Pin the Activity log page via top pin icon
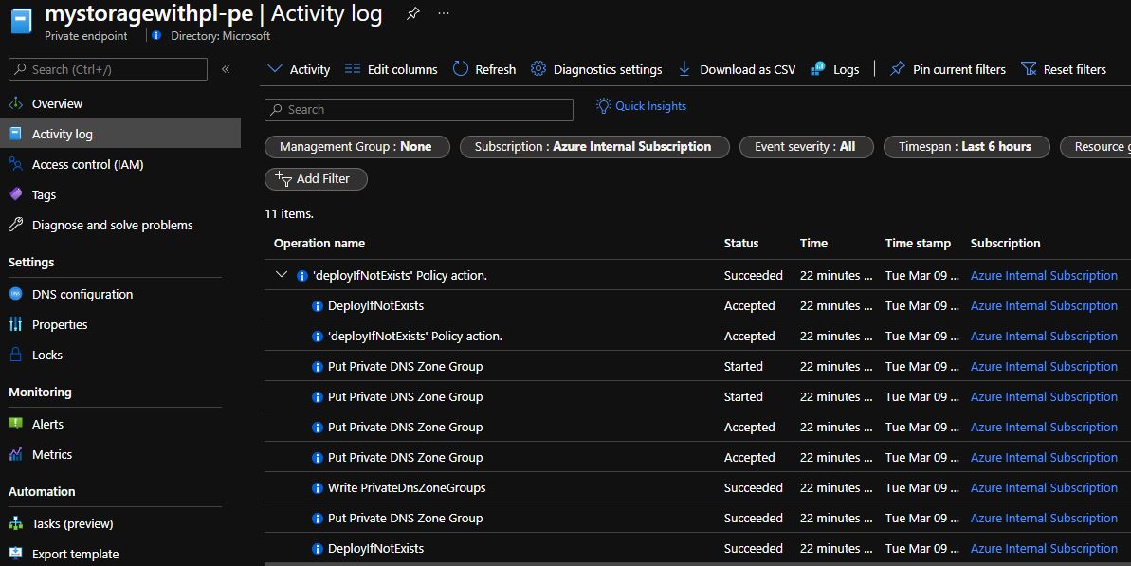Viewport: 1131px width, 566px height. click(412, 12)
